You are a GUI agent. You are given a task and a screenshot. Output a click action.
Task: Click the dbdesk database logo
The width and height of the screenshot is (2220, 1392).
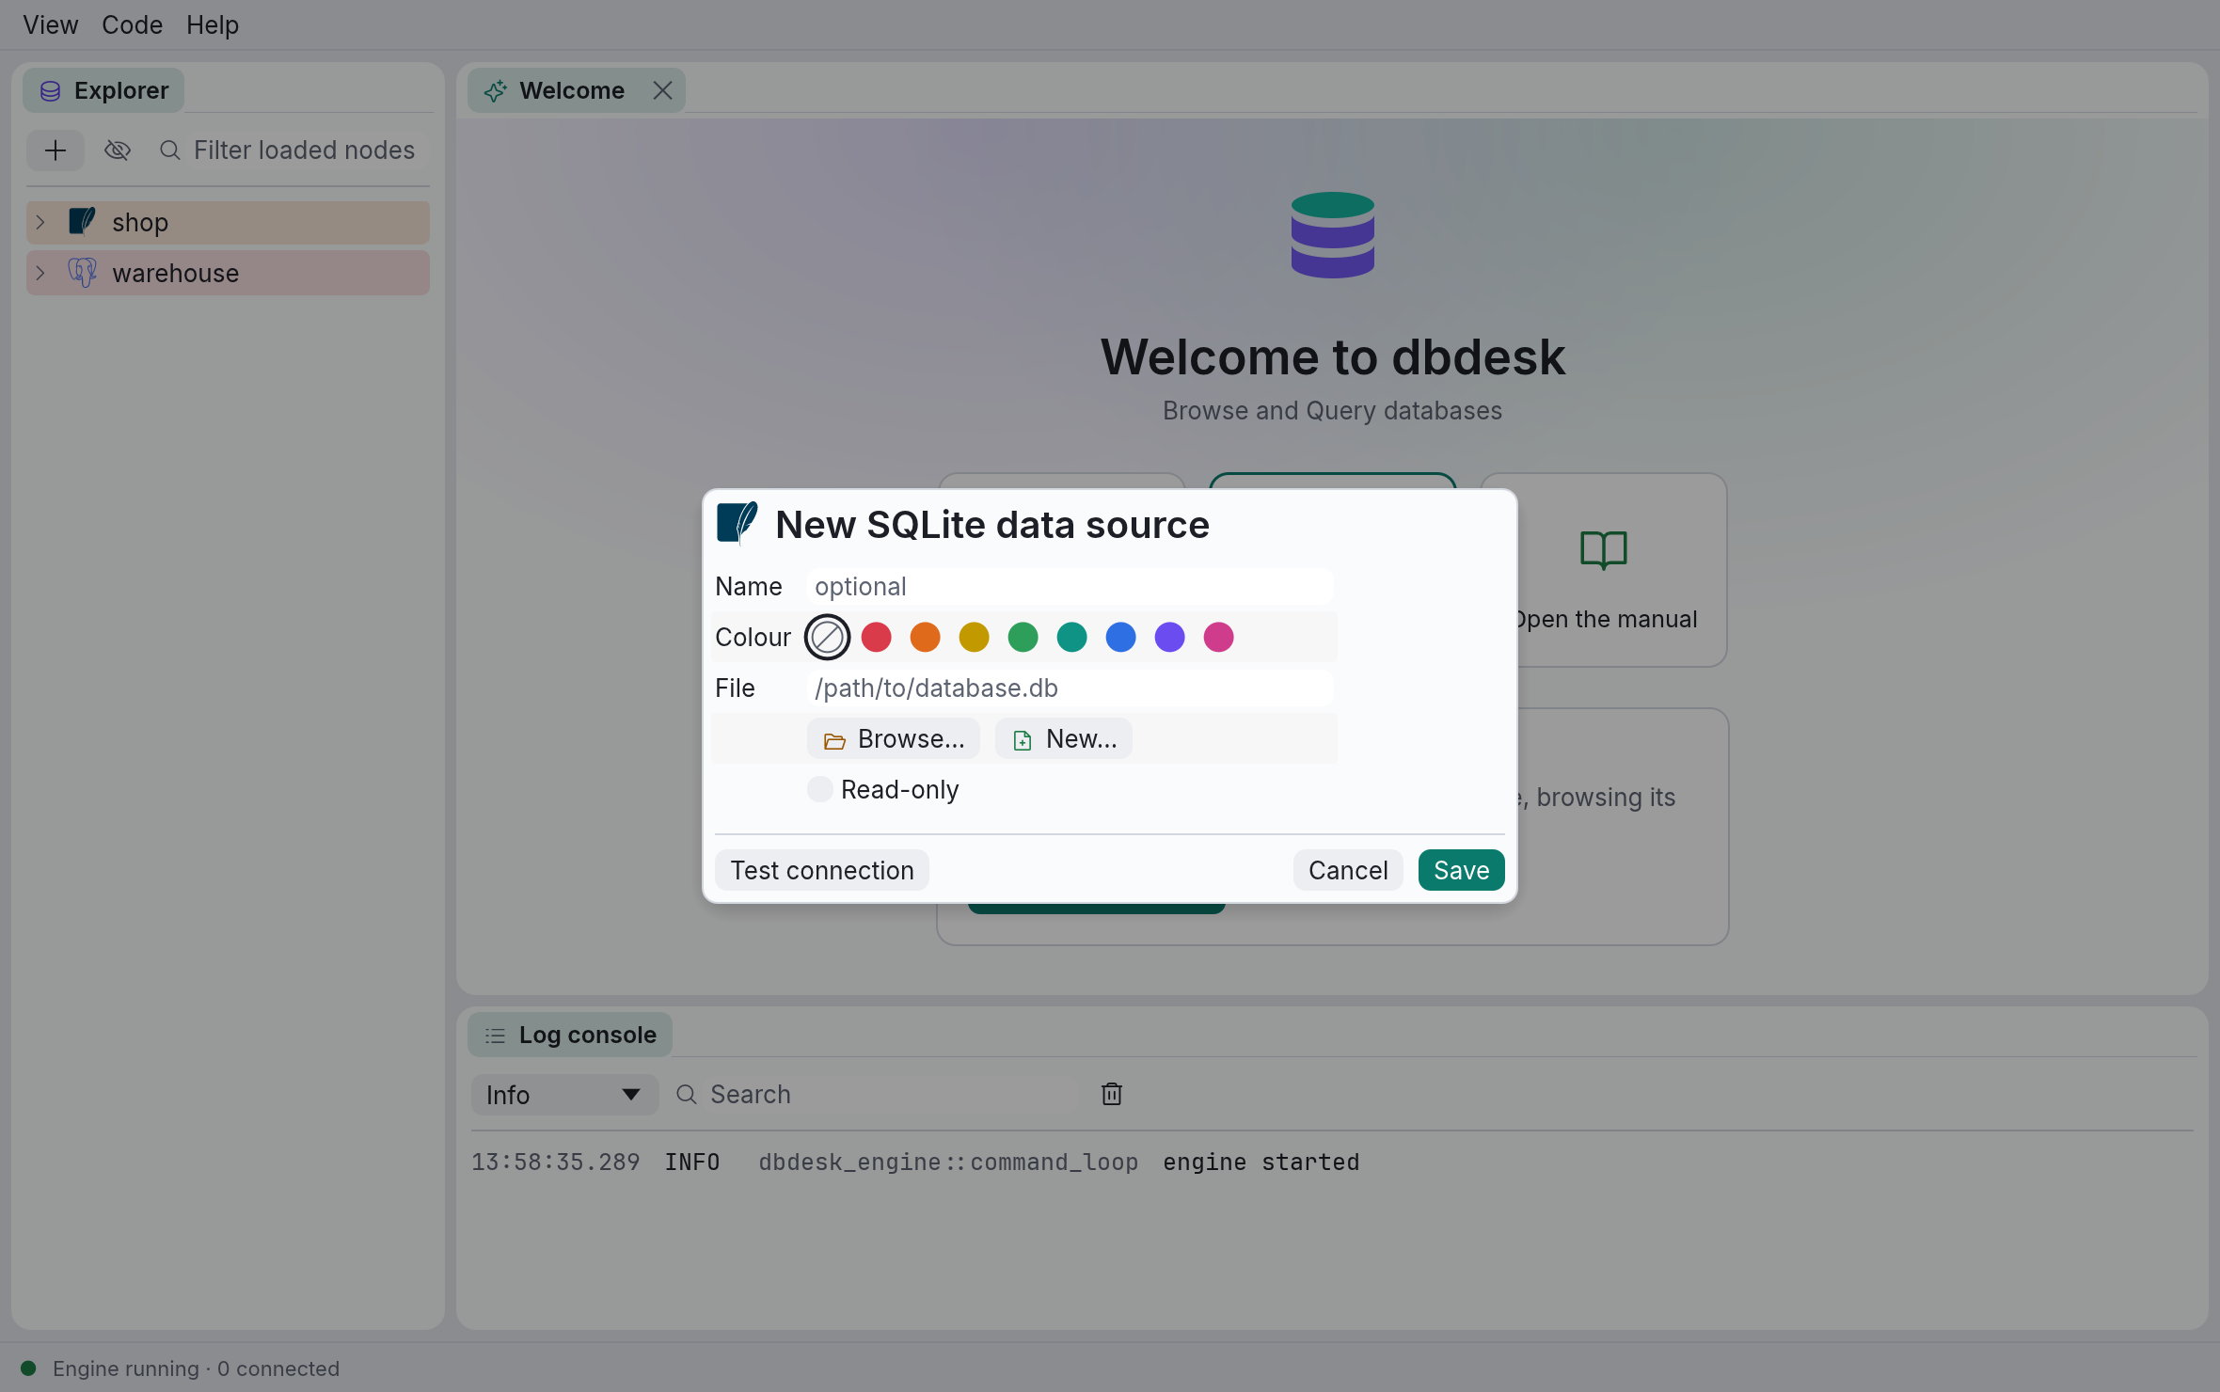tap(1332, 235)
